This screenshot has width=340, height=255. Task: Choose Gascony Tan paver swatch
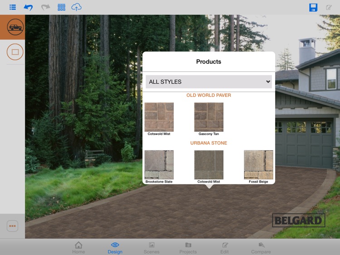pyautogui.click(x=209, y=117)
